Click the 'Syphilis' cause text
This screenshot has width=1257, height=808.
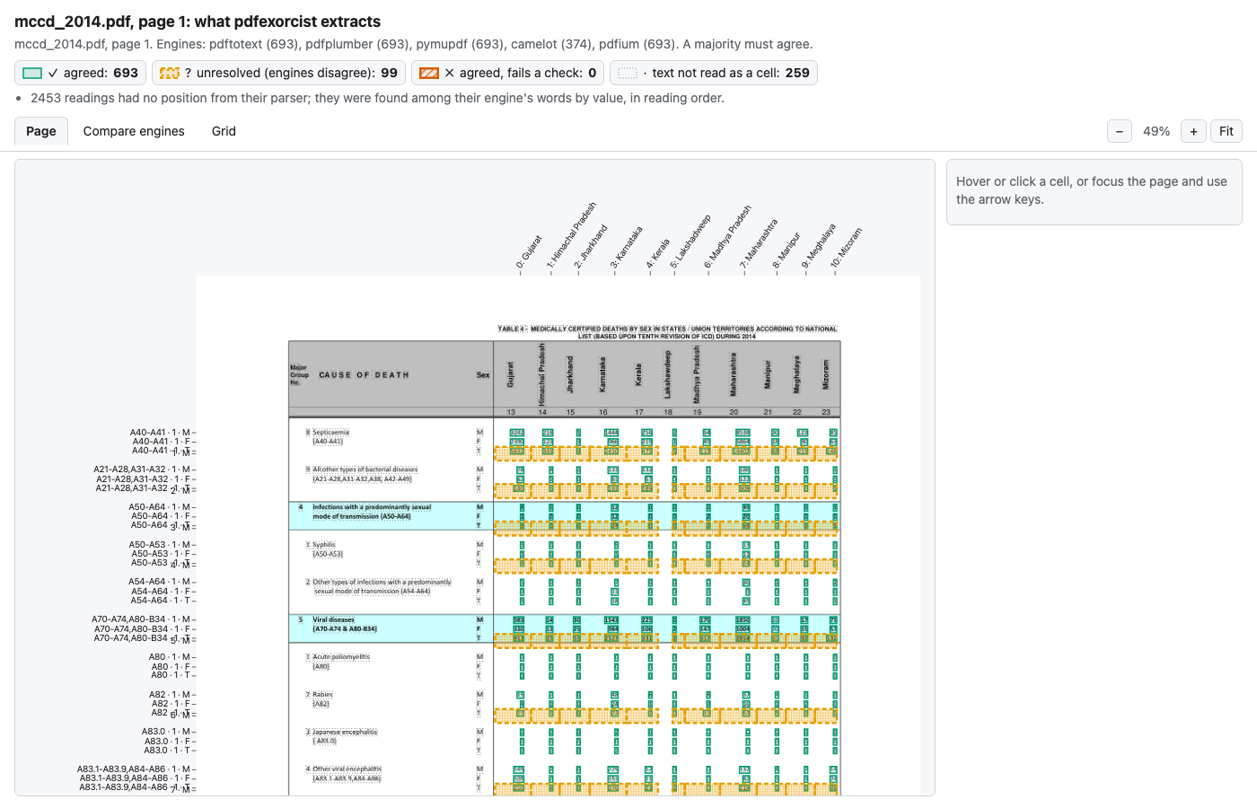[x=323, y=545]
